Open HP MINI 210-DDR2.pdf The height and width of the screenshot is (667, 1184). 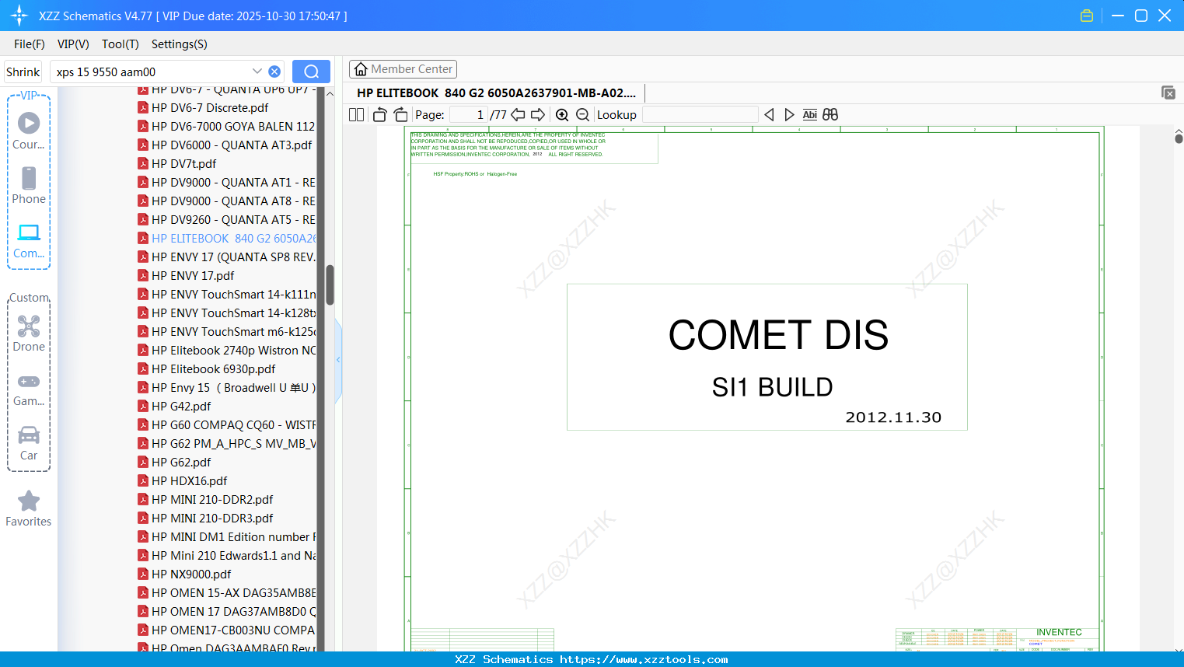pyautogui.click(x=205, y=500)
